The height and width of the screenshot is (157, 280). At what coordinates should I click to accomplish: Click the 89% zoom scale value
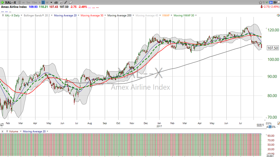pyautogui.click(x=269, y=123)
